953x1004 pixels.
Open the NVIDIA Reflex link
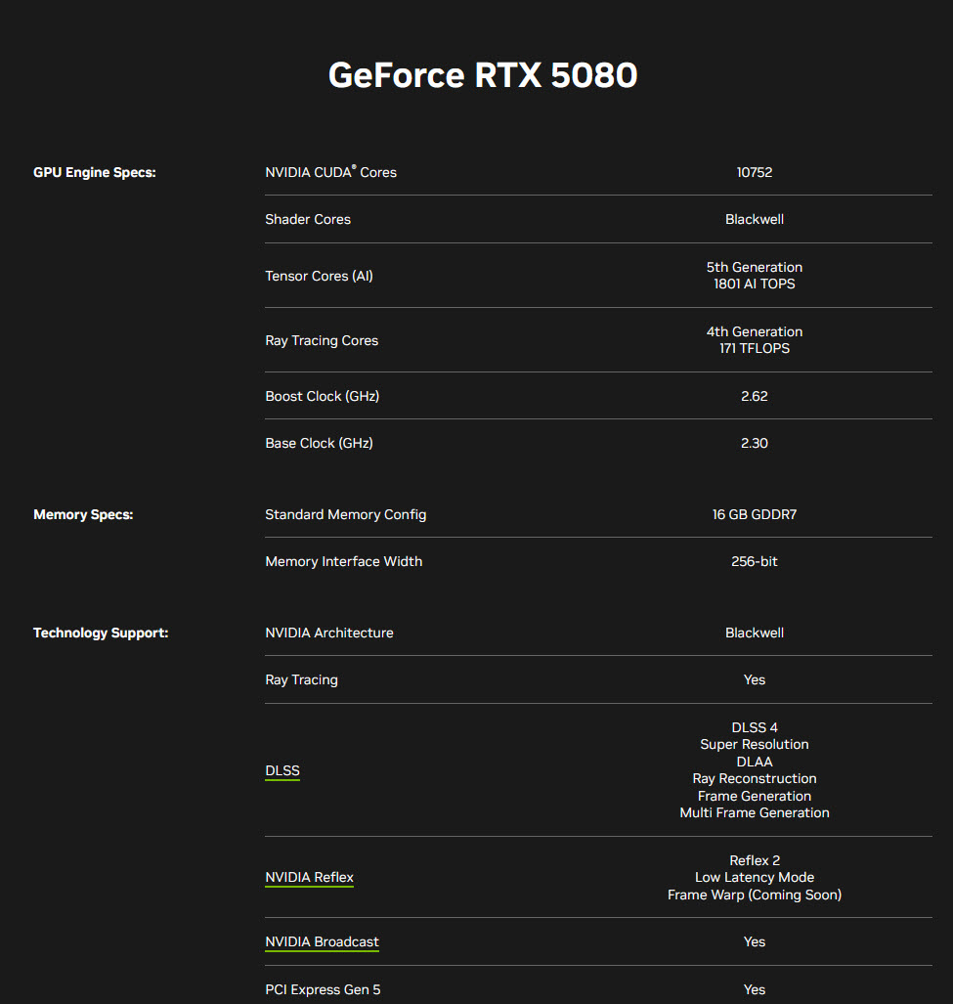(x=309, y=877)
